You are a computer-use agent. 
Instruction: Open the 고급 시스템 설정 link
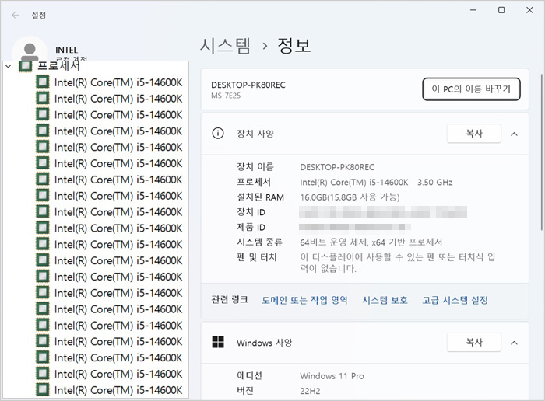[455, 300]
